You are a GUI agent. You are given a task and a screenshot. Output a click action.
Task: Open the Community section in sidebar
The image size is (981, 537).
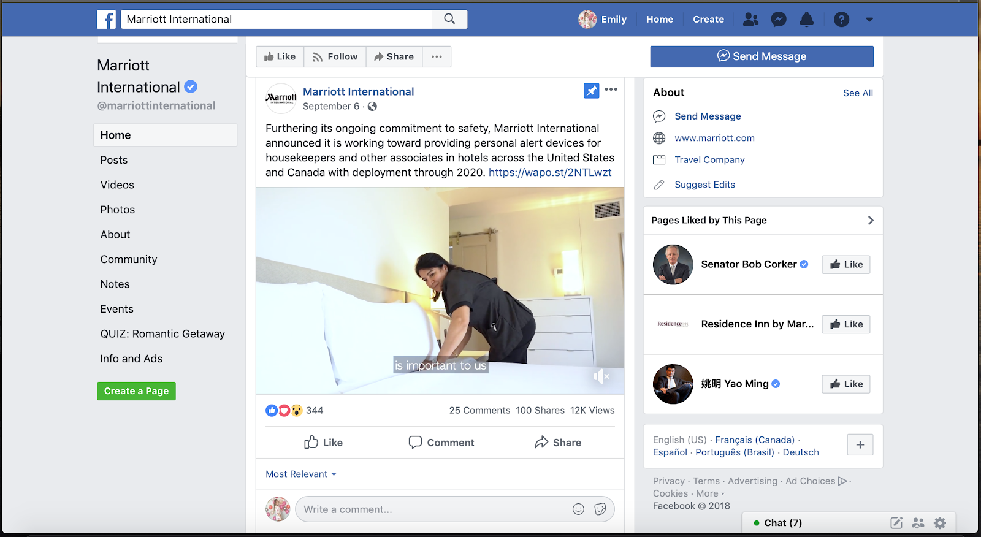pyautogui.click(x=129, y=259)
